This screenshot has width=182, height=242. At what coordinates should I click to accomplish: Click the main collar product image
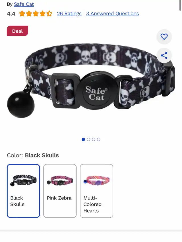point(91,81)
